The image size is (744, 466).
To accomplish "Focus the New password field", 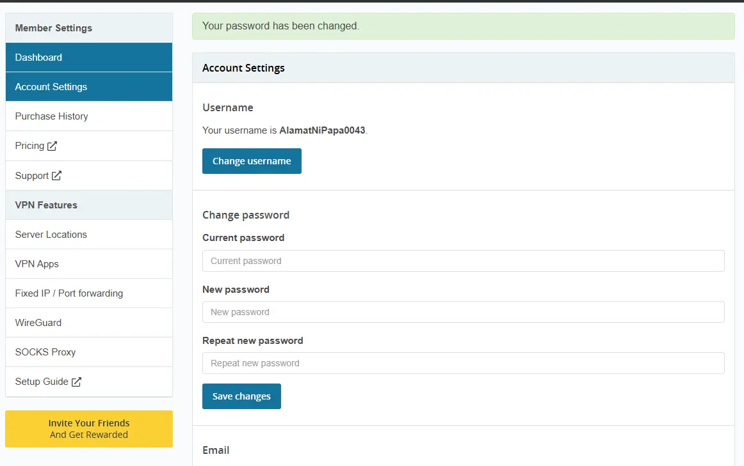I will tap(463, 312).
